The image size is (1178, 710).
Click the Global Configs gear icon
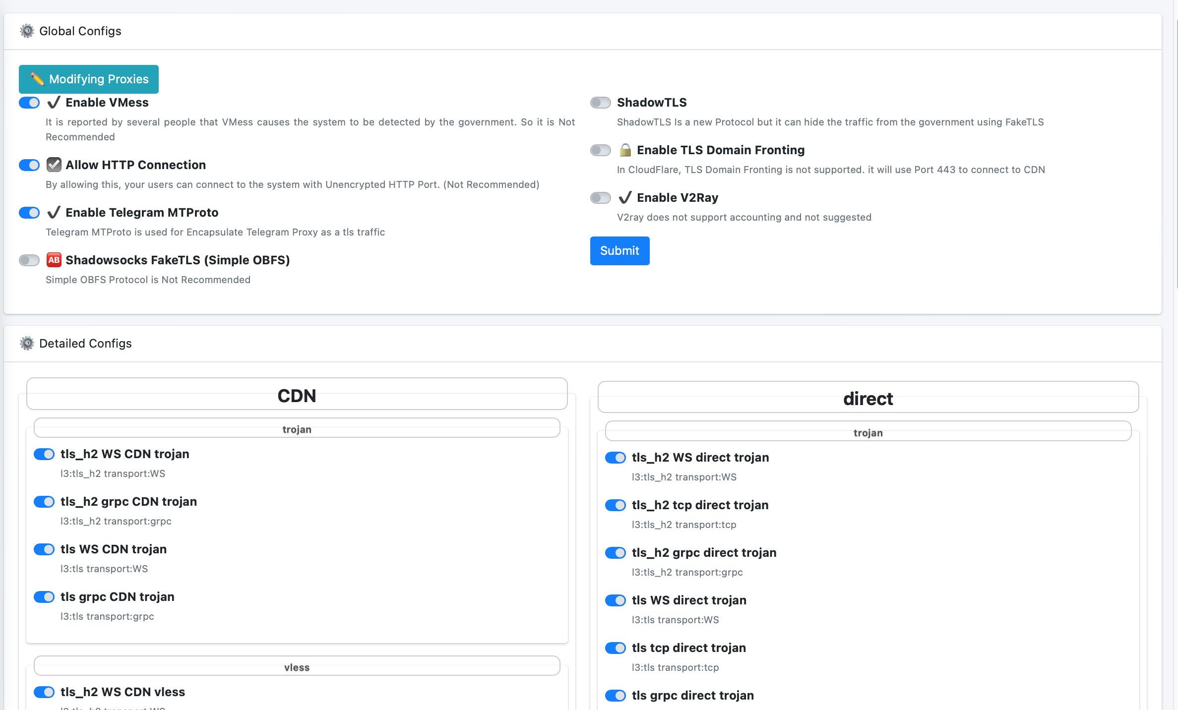point(27,31)
